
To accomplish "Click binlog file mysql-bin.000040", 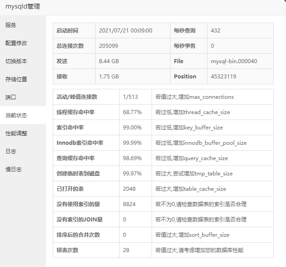I will 234,61.
